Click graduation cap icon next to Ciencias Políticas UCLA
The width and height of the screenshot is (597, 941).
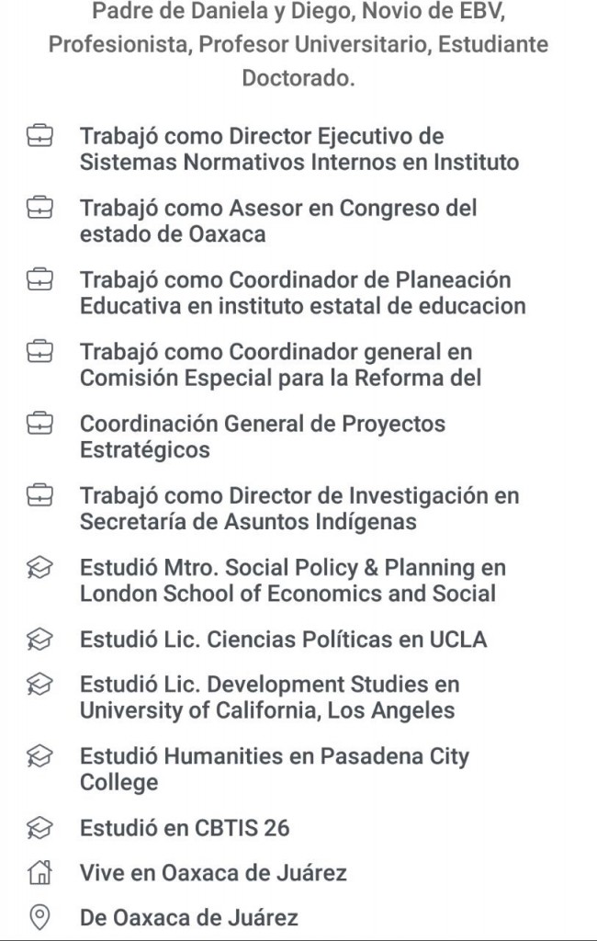pyautogui.click(x=39, y=640)
